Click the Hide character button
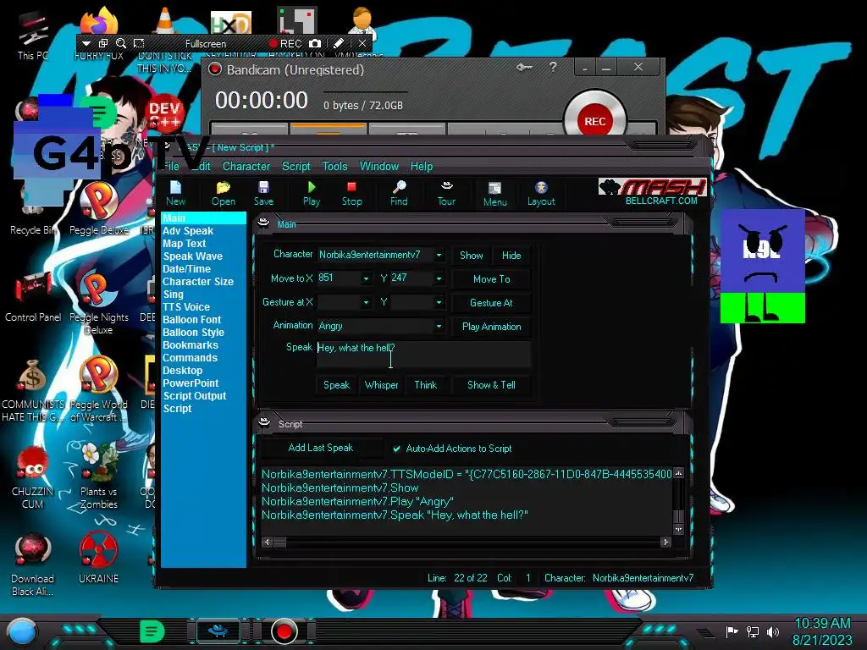867x650 pixels. 511,256
